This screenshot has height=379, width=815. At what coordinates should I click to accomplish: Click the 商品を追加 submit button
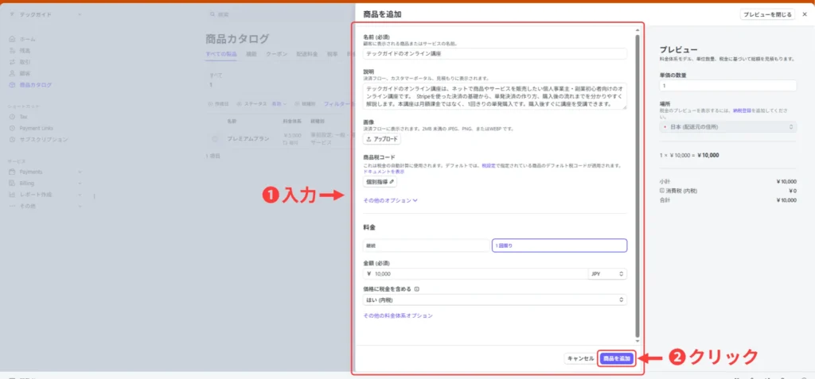point(616,358)
